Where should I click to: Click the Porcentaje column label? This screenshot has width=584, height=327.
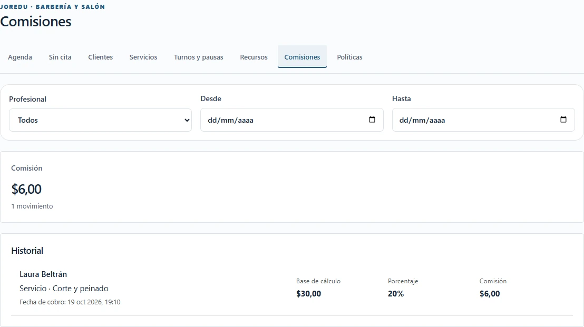pos(403,281)
